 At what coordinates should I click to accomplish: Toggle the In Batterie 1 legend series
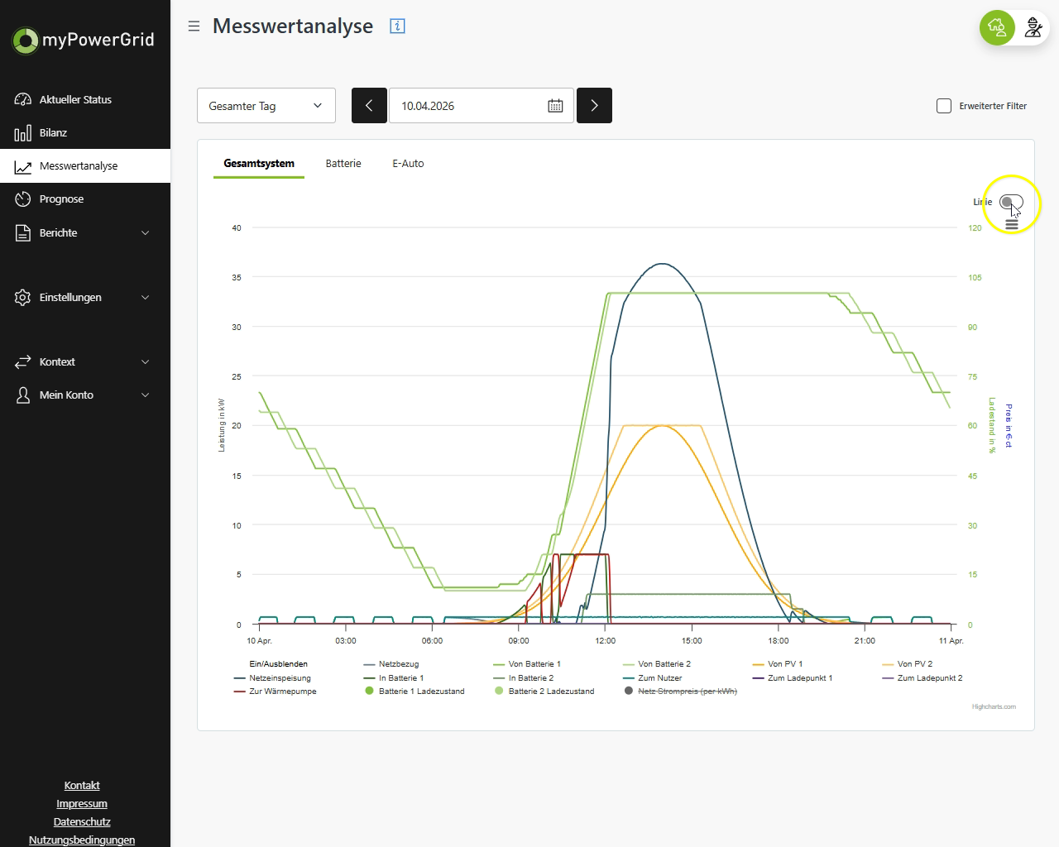pyautogui.click(x=394, y=678)
